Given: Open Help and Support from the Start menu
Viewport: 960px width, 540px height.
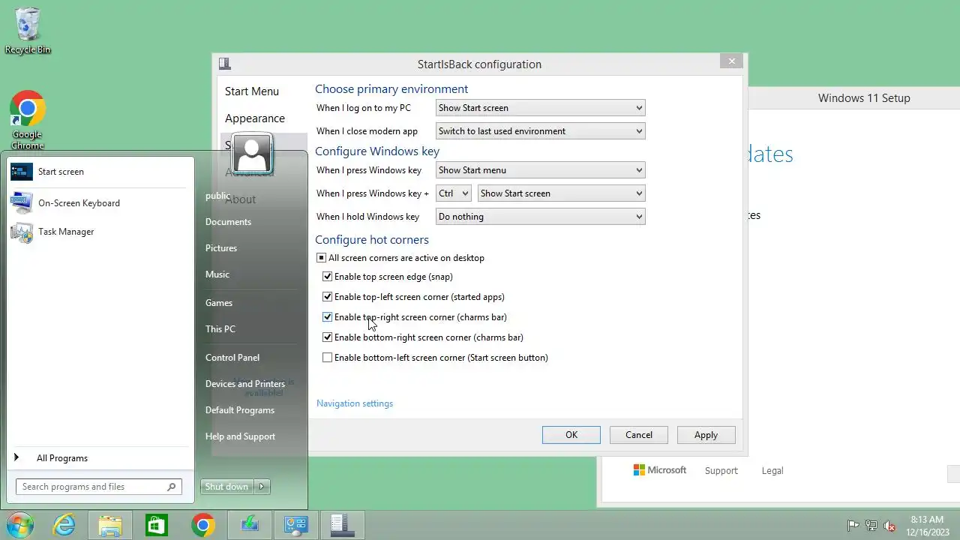Looking at the screenshot, I should tap(240, 436).
